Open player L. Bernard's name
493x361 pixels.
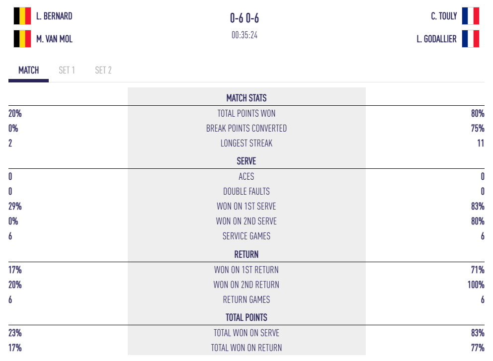[54, 16]
